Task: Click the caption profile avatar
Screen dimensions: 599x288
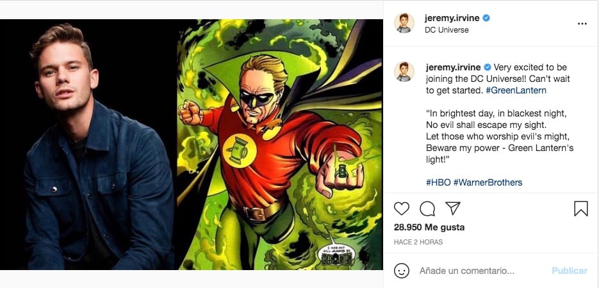Action: (x=404, y=72)
